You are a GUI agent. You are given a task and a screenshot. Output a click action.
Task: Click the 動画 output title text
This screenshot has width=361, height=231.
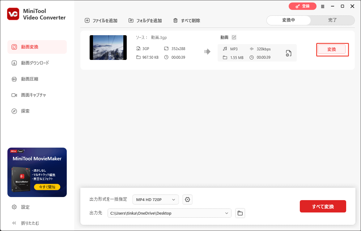pos(224,37)
